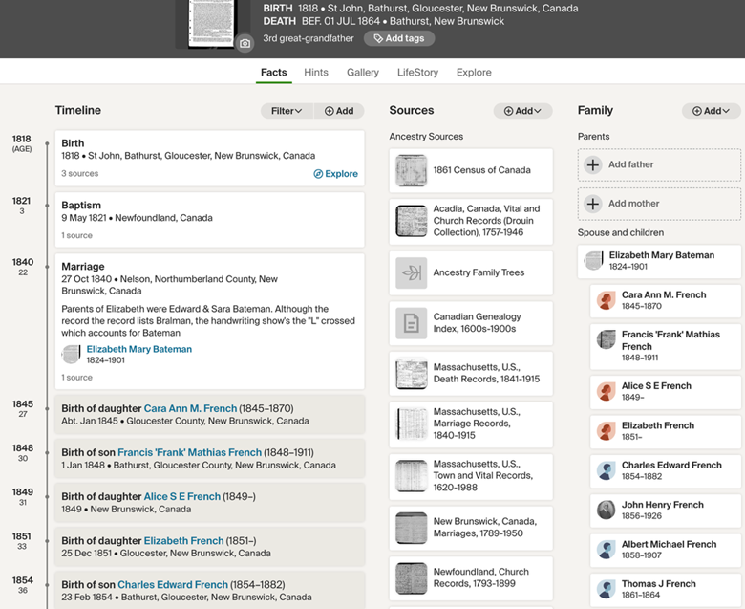Open the Family Add dropdown
This screenshot has height=609, width=745.
click(711, 111)
